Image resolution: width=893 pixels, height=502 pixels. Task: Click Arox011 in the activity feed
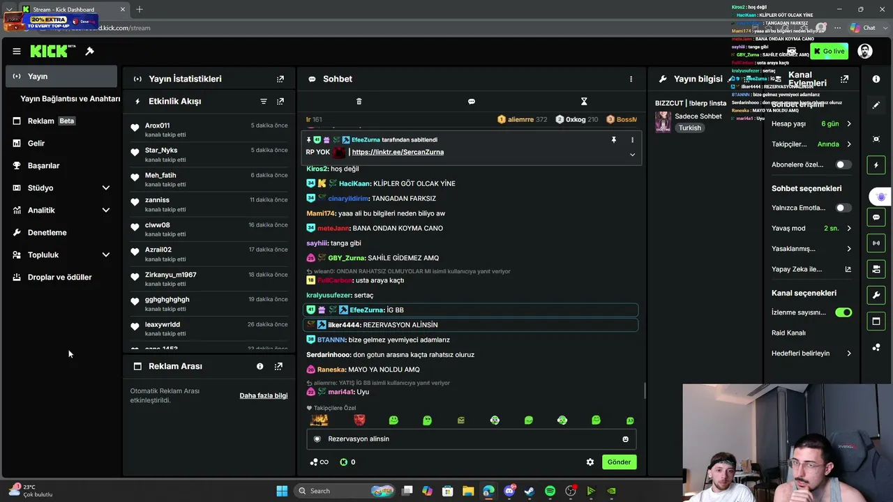tap(158, 125)
